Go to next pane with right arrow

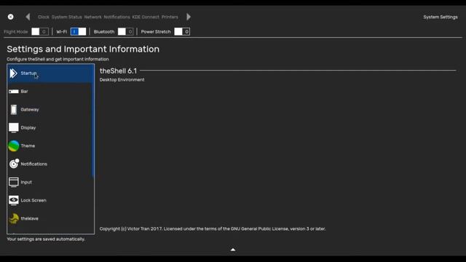[189, 17]
